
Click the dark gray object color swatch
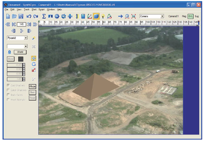21,59
